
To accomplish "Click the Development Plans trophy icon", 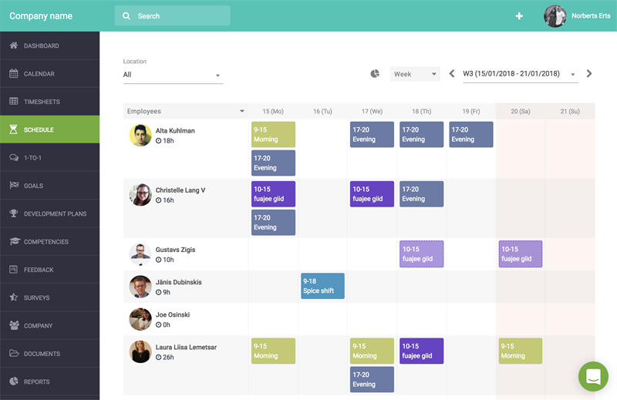I will coord(14,213).
